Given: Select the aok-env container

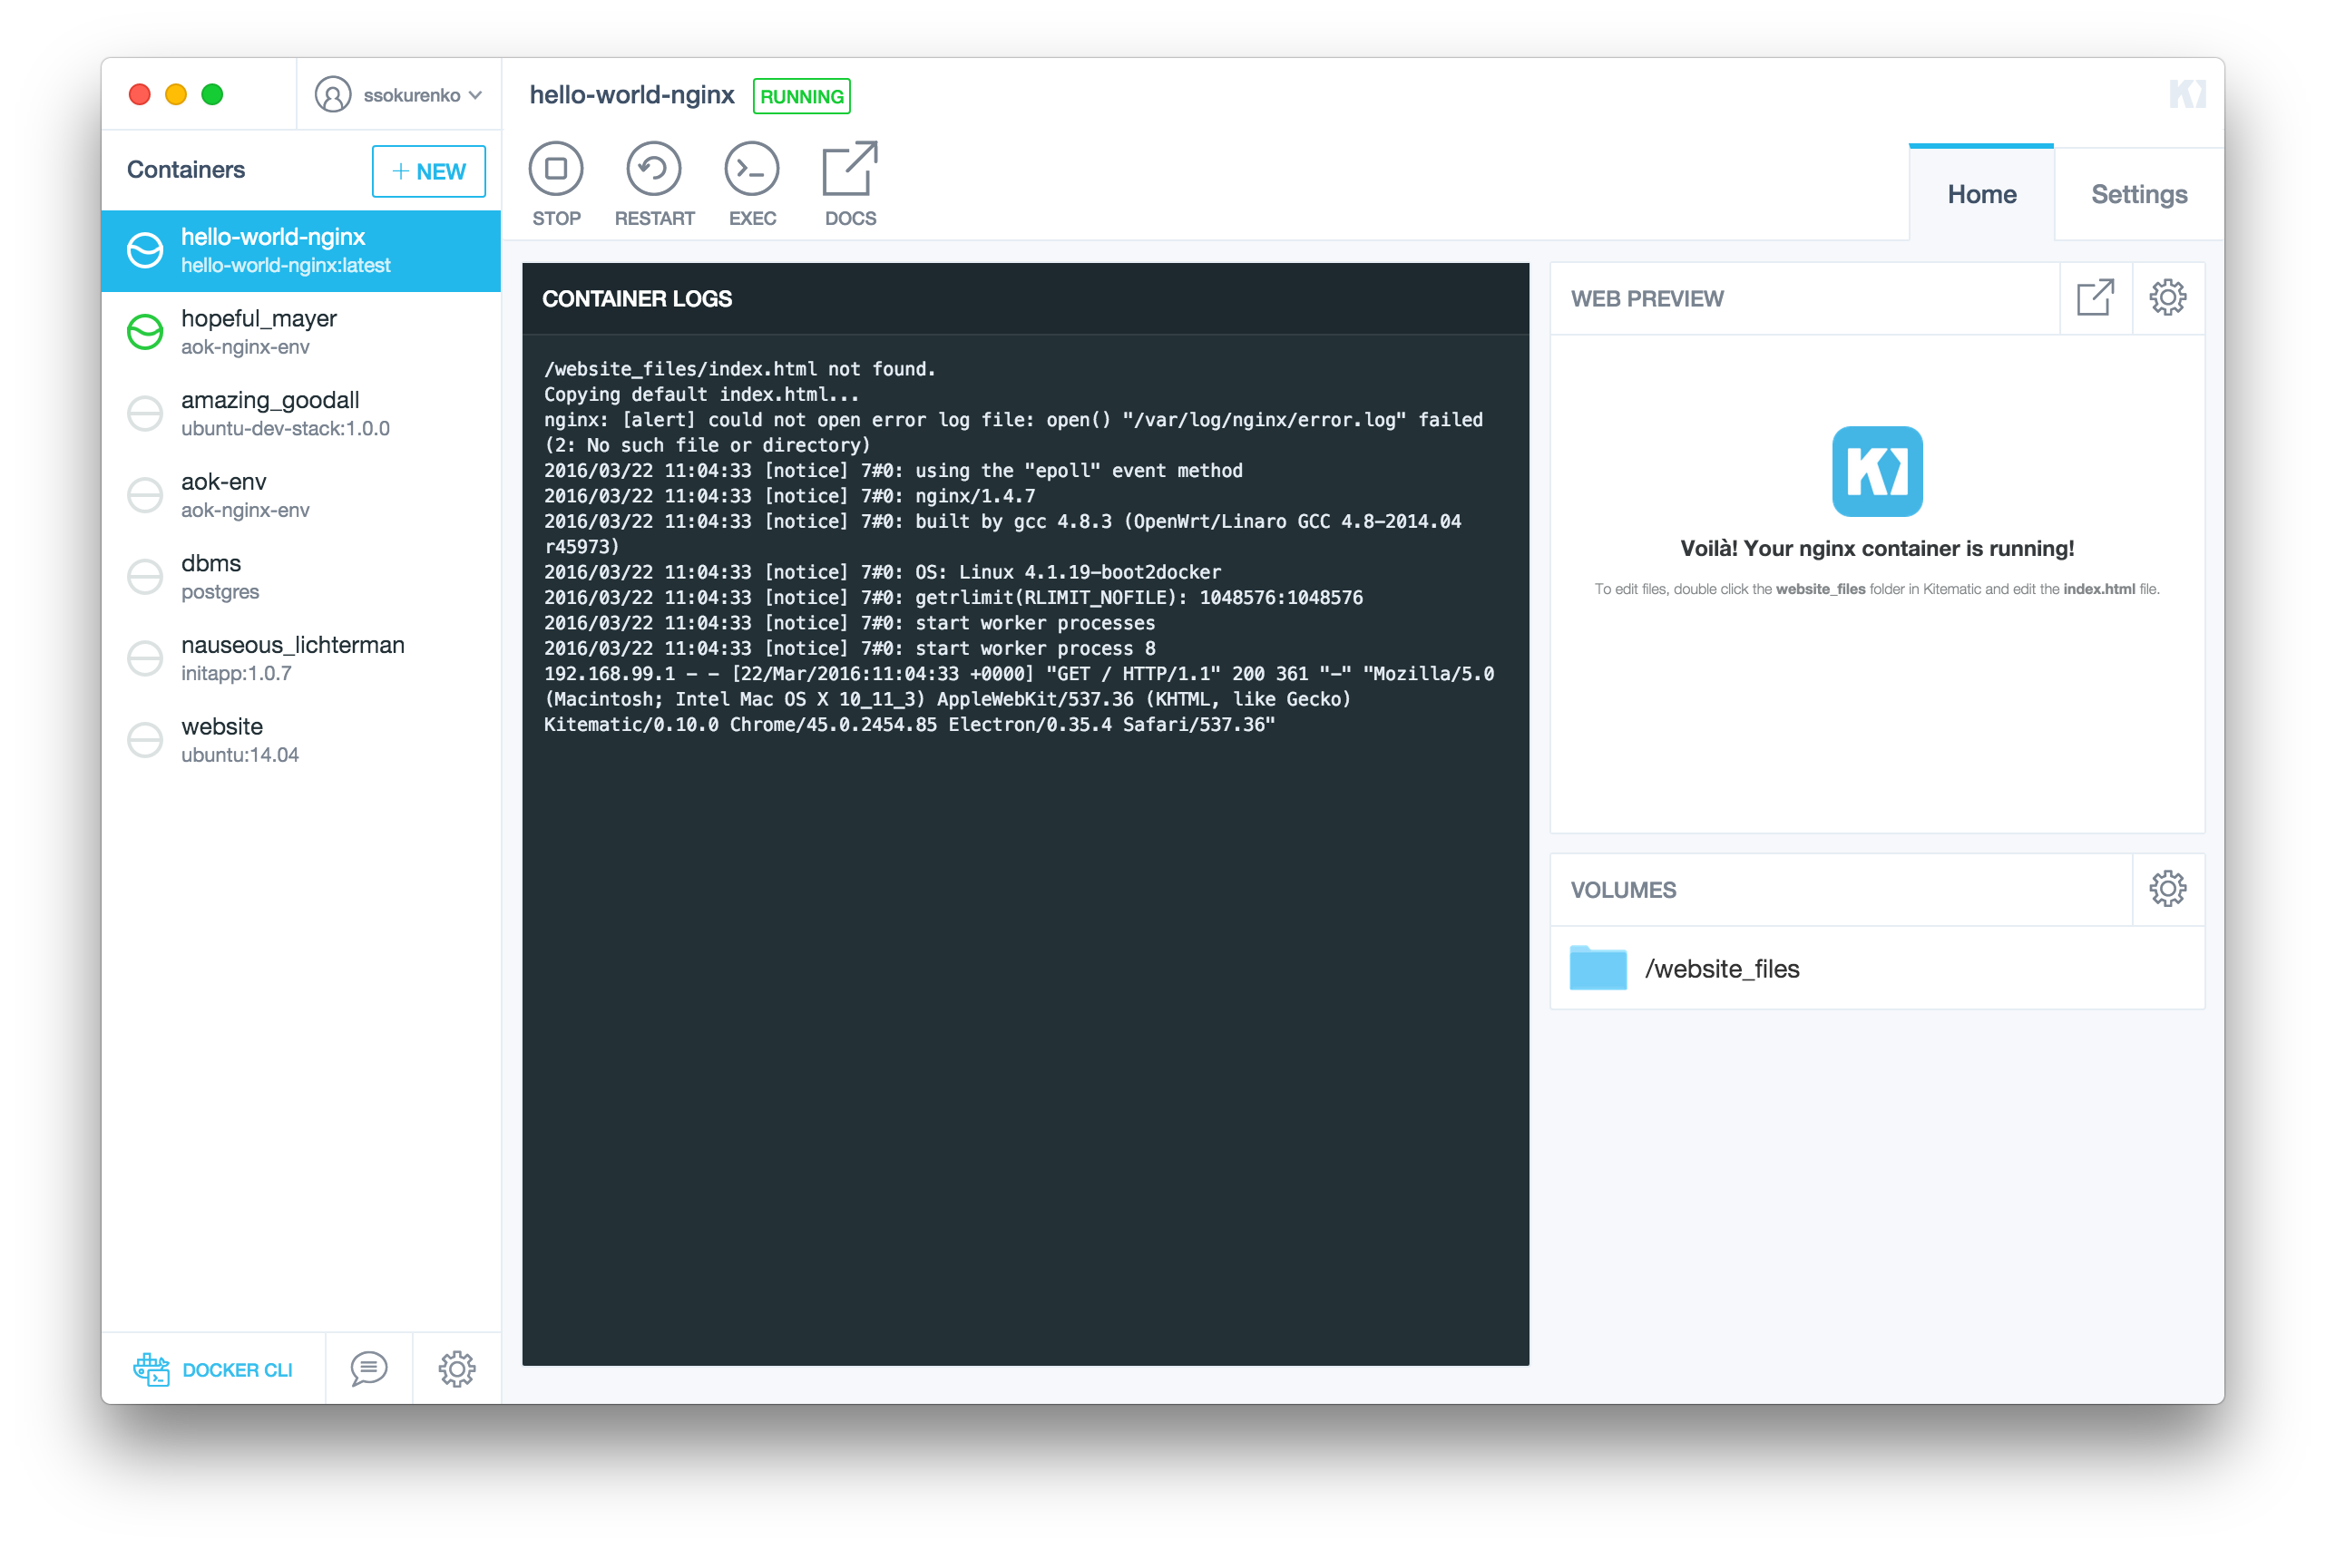Looking at the screenshot, I should 300,495.
